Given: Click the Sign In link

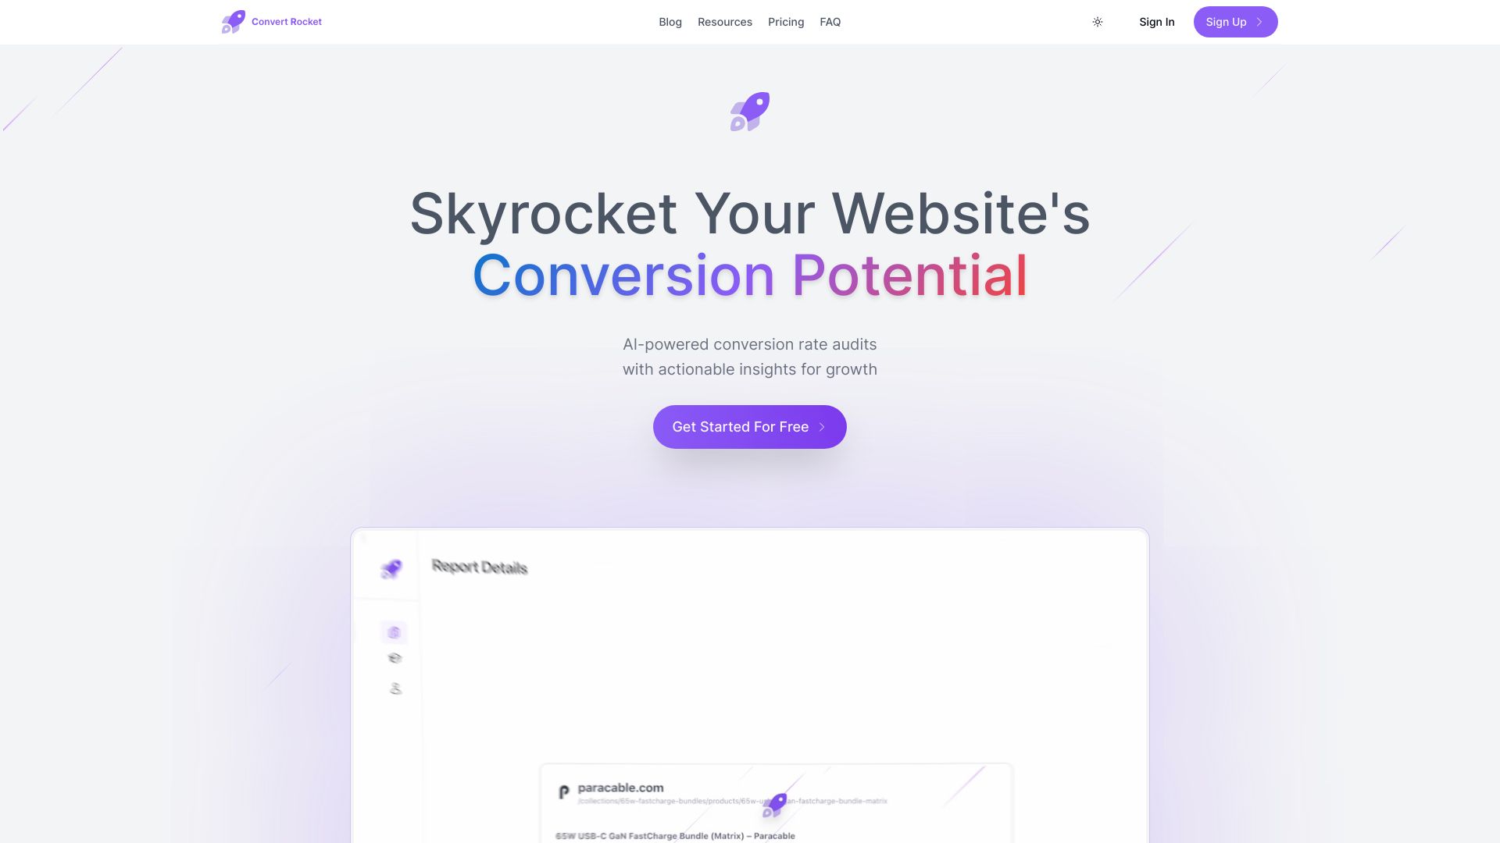Looking at the screenshot, I should [1157, 22].
